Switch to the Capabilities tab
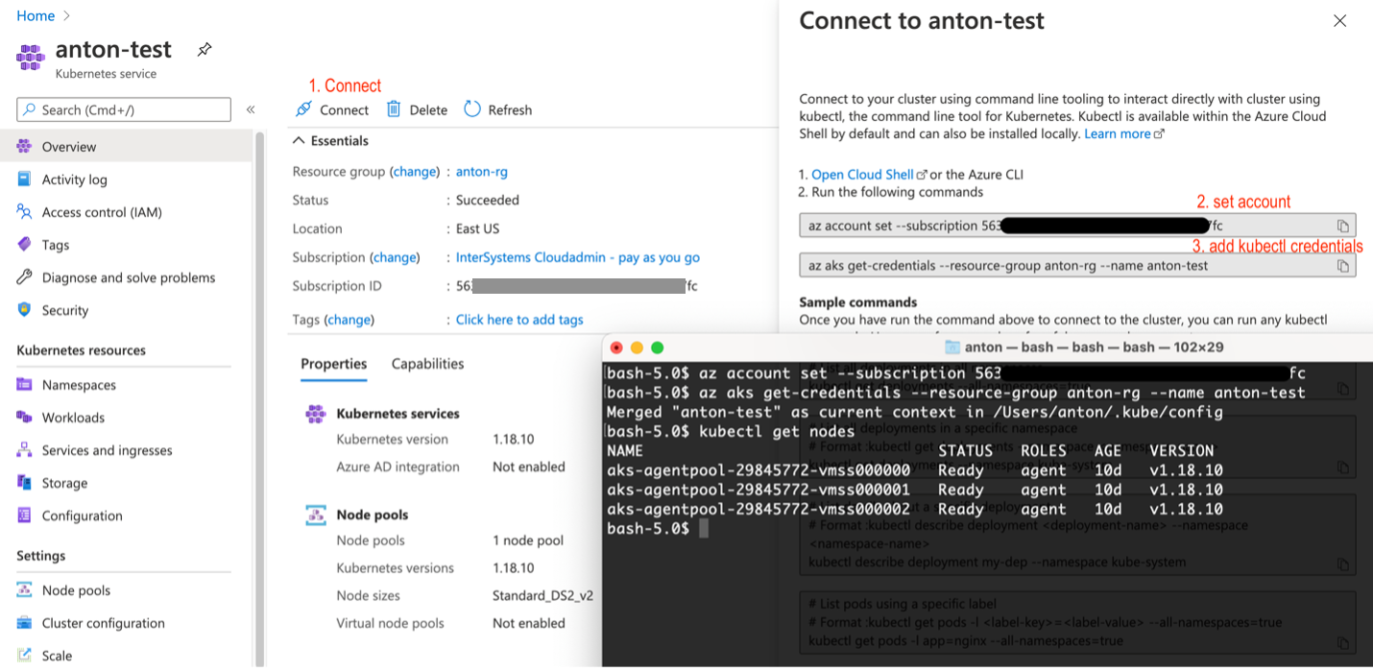Viewport: 1373px width, 671px height. (427, 364)
